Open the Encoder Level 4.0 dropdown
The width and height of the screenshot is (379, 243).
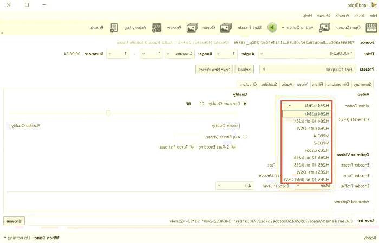[x=234, y=186]
